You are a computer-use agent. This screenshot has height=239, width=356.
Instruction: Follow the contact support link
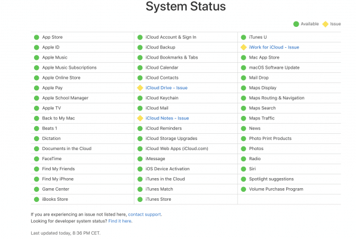coord(145,215)
